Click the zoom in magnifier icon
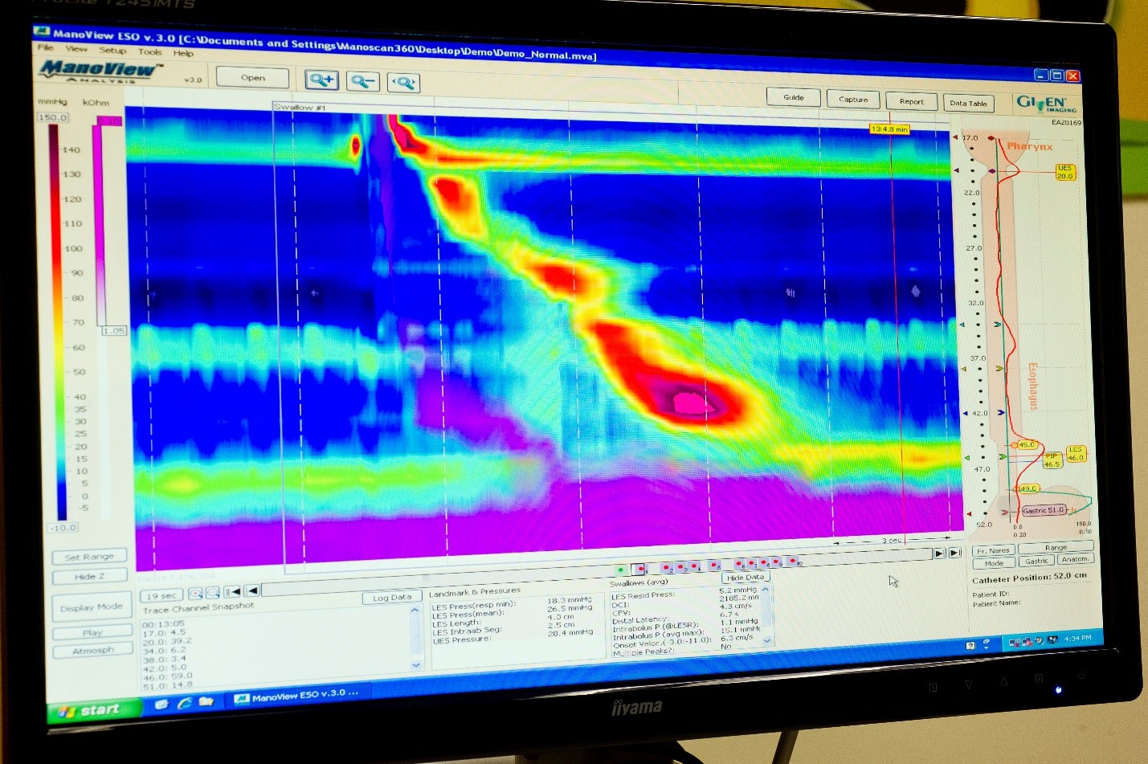The width and height of the screenshot is (1148, 764). click(x=321, y=80)
